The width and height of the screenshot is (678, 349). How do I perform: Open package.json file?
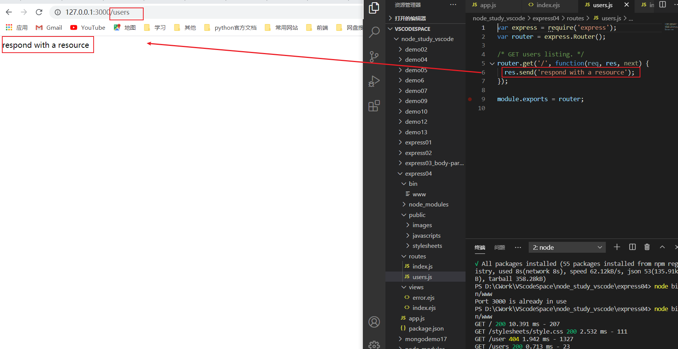[425, 328]
